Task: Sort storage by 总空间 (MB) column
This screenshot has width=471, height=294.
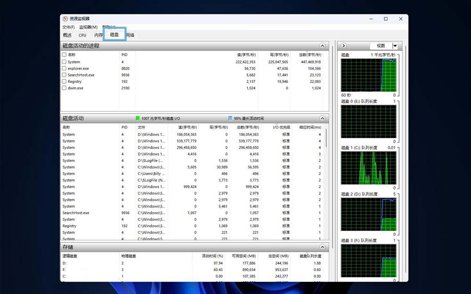Action: tap(278, 256)
